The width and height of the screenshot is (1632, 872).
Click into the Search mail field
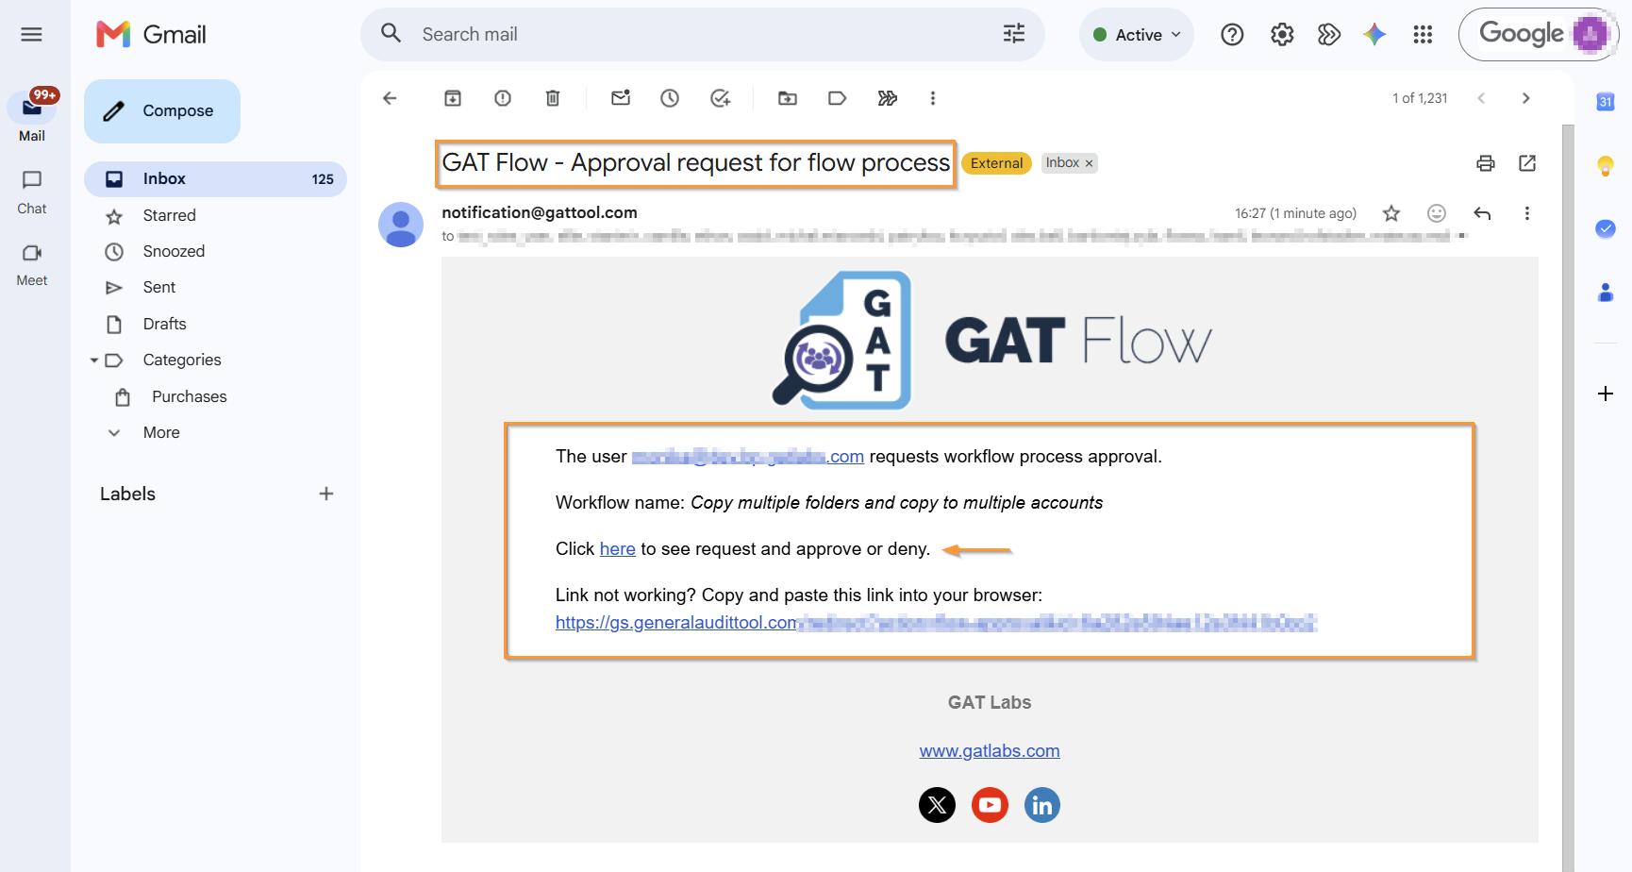click(703, 35)
